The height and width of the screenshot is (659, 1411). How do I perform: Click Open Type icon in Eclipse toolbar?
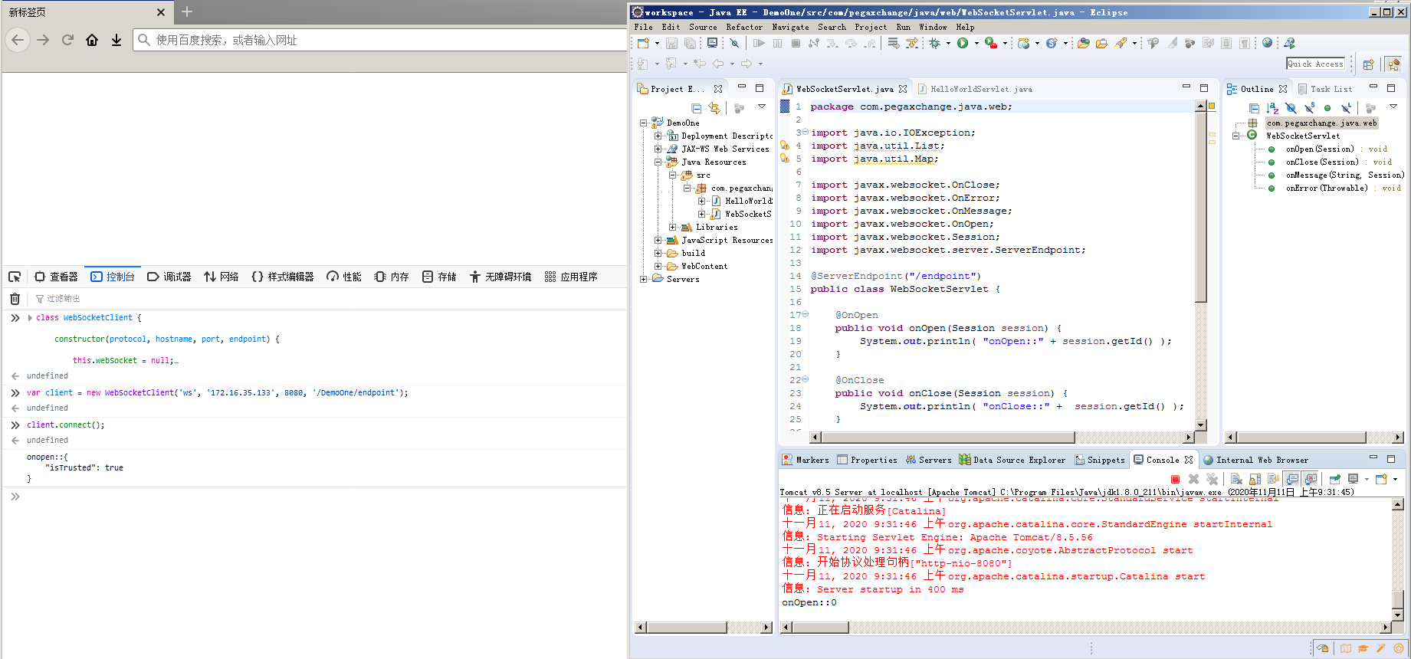(1083, 44)
